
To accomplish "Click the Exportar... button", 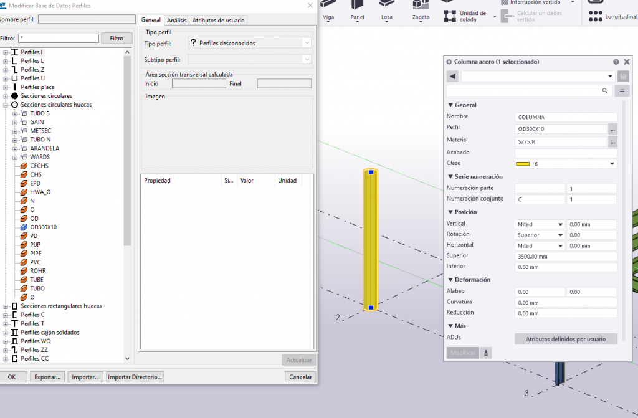I will [47, 377].
